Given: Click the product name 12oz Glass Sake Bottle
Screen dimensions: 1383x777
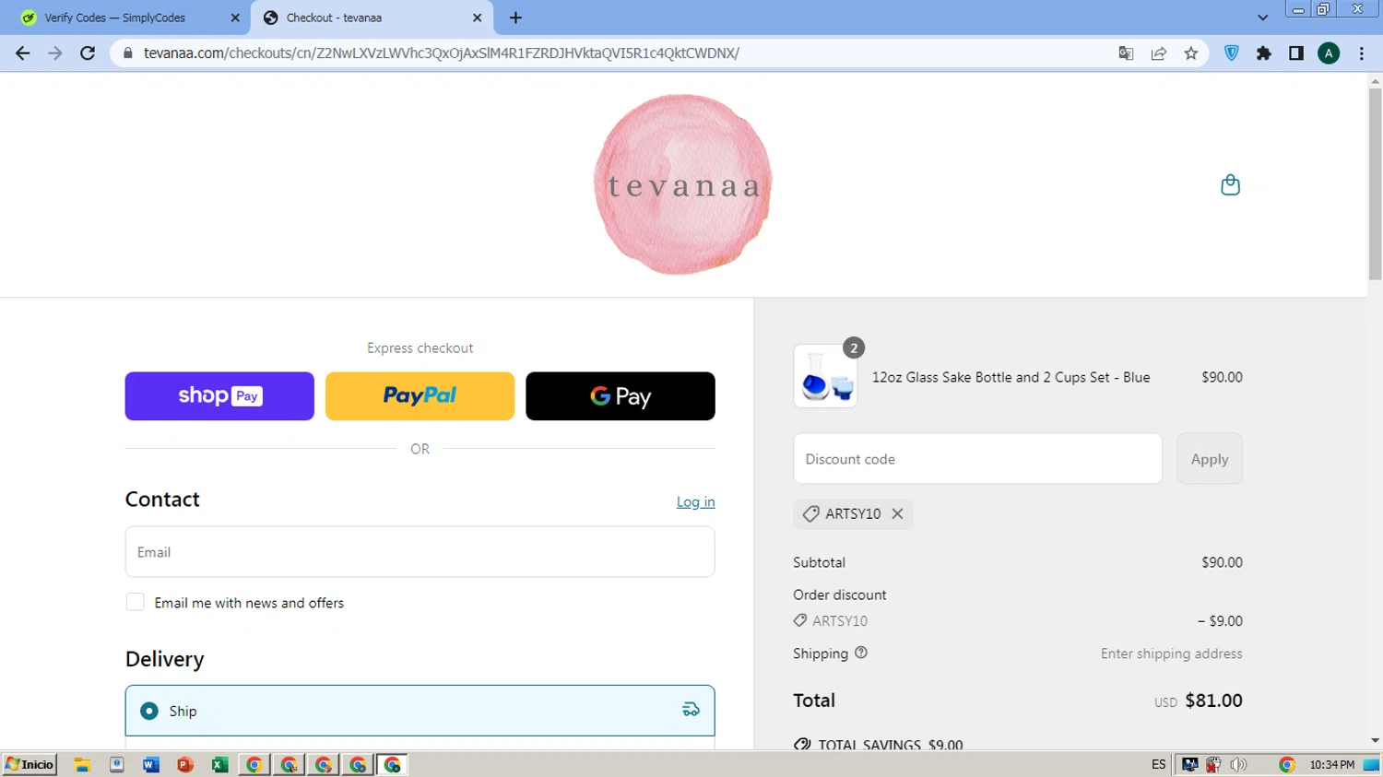Looking at the screenshot, I should [x=1011, y=377].
